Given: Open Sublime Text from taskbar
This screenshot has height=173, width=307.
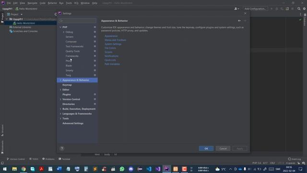Looking at the screenshot, I should (x=95, y=169).
